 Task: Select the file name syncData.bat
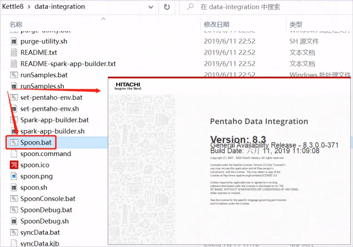pyautogui.click(x=40, y=232)
